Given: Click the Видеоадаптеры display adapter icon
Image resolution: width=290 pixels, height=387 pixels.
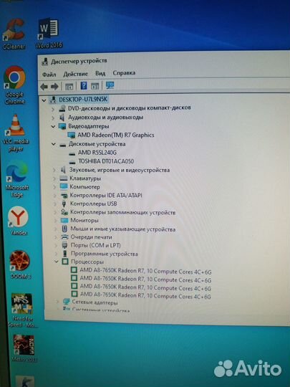Looking at the screenshot, I should [x=62, y=126].
